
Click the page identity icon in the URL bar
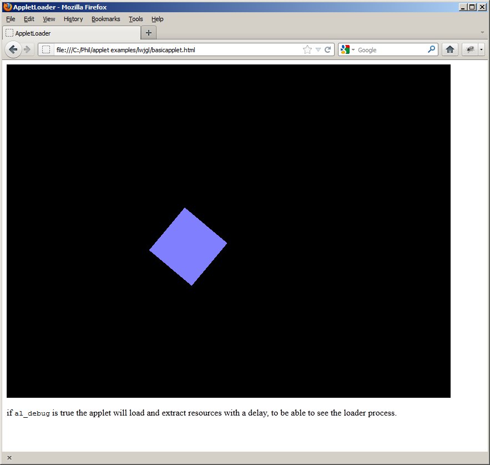coord(46,50)
